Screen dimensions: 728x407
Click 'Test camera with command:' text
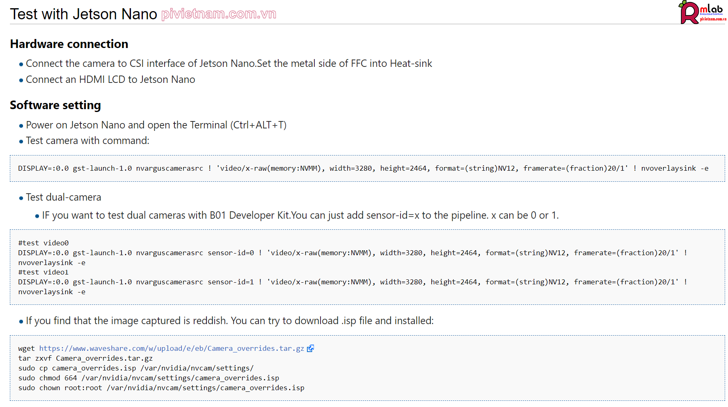point(87,141)
